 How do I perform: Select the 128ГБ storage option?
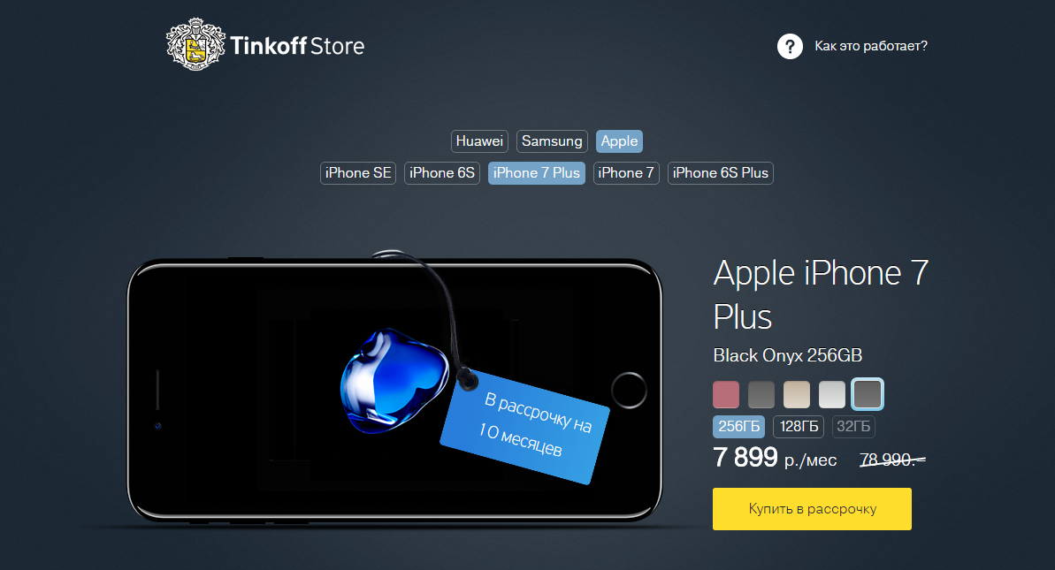point(799,427)
